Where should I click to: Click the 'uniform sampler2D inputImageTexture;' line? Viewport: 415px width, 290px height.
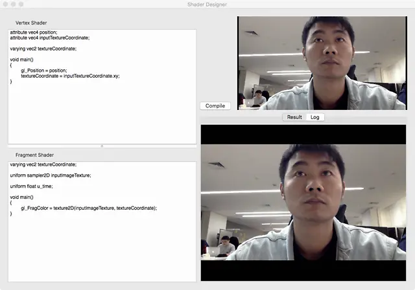pos(51,175)
